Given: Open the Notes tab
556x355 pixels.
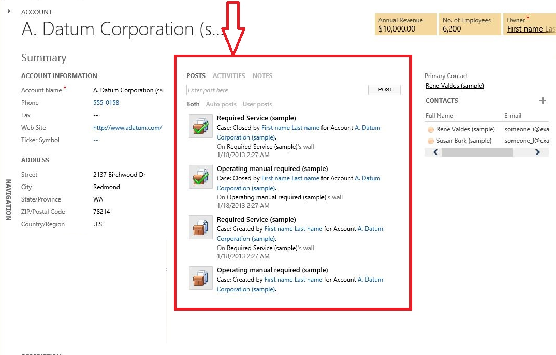Looking at the screenshot, I should 262,76.
